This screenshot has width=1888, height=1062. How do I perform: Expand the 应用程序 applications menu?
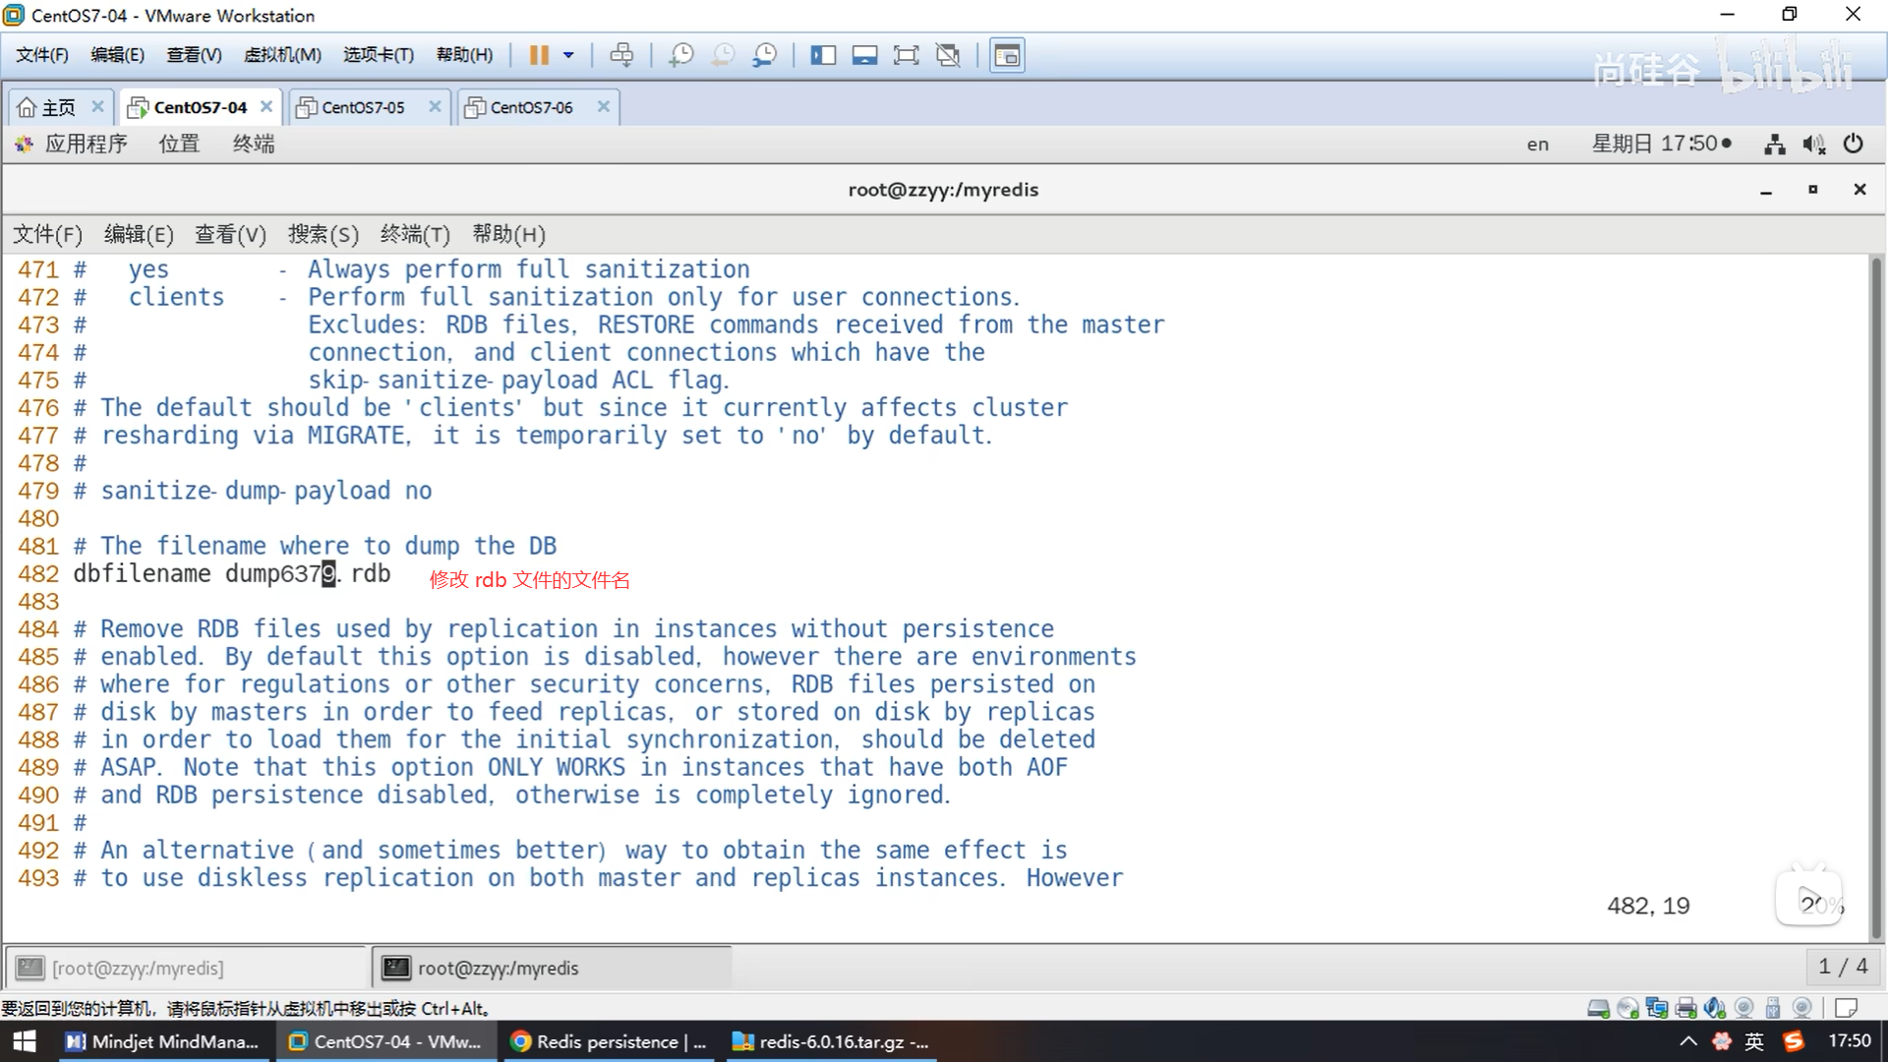coord(85,144)
